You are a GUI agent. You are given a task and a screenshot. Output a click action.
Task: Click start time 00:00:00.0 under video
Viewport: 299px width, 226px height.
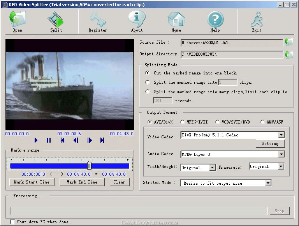click(17, 134)
